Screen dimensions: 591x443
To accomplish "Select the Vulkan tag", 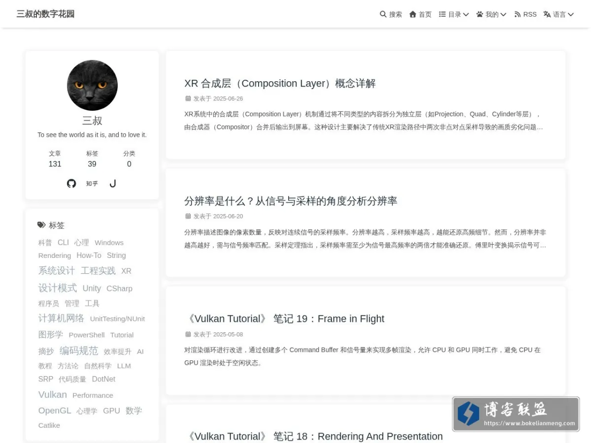I will tap(52, 395).
